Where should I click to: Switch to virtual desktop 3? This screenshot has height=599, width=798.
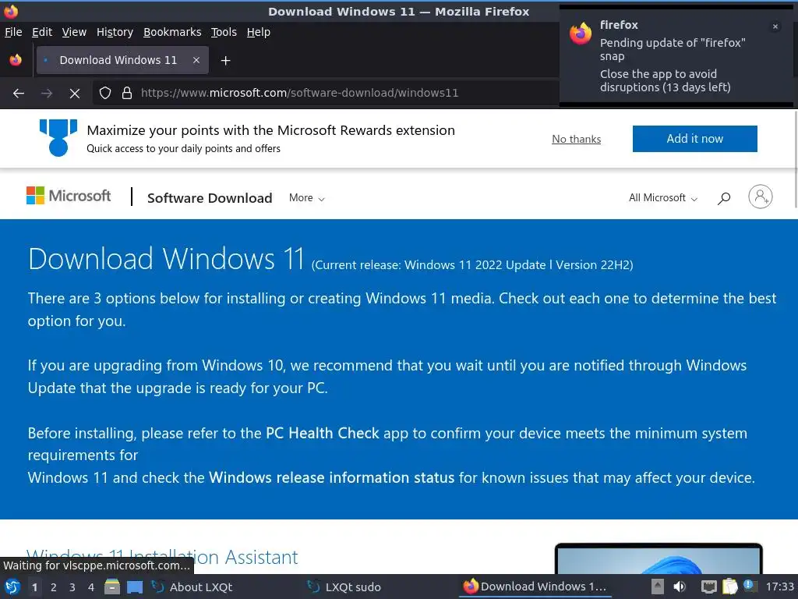72,587
